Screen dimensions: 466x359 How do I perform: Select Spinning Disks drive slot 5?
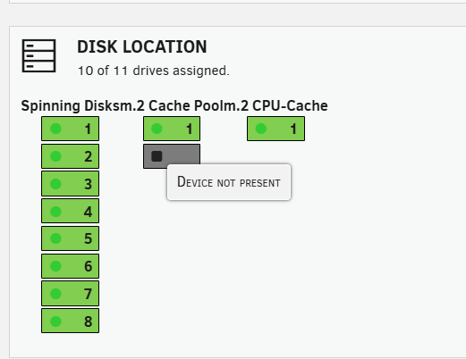point(70,238)
